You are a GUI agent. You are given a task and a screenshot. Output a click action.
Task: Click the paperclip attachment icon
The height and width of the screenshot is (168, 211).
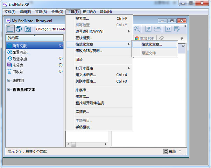[x=161, y=38]
